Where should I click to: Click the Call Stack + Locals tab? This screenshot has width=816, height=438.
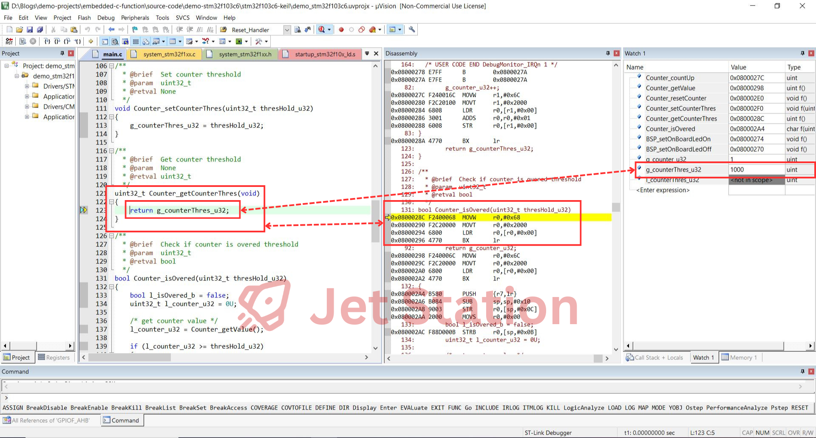click(x=654, y=358)
